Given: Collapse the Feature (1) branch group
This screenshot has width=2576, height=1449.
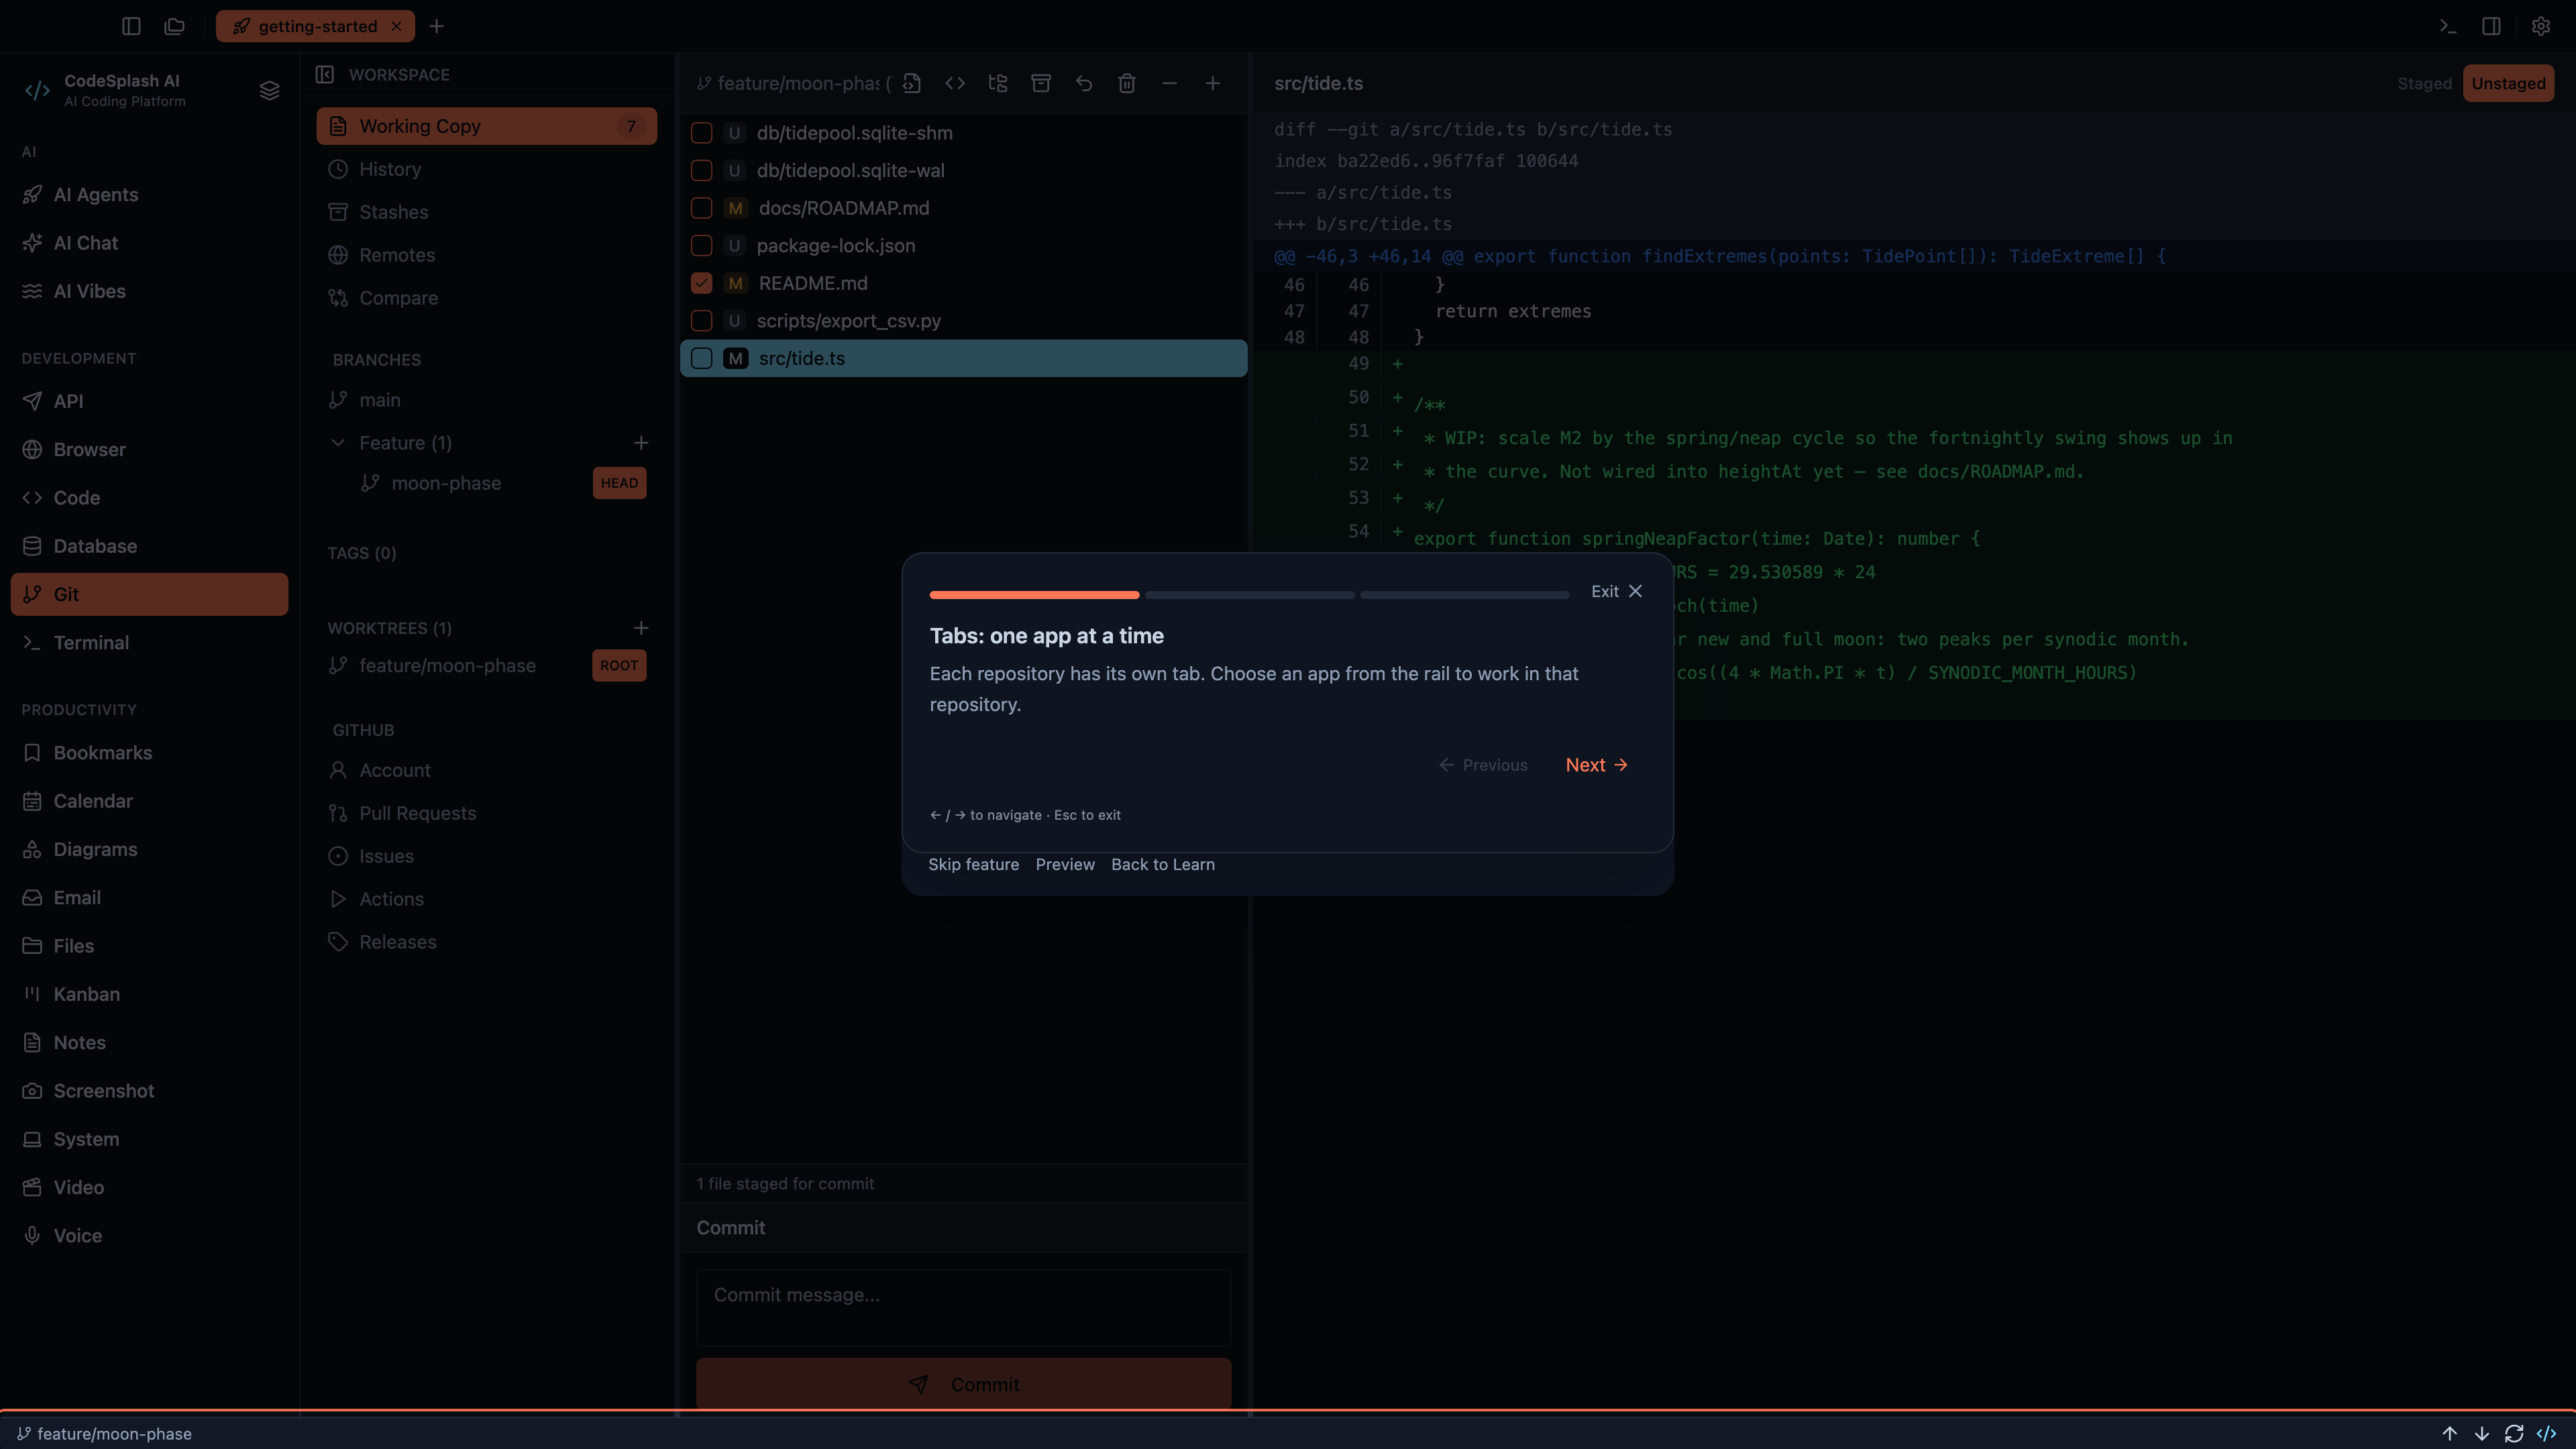Looking at the screenshot, I should [338, 443].
